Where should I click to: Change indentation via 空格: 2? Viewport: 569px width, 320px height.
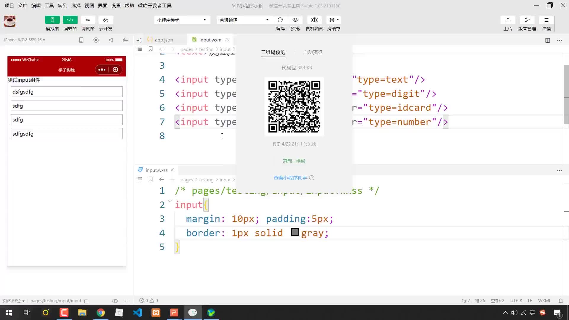(x=497, y=301)
